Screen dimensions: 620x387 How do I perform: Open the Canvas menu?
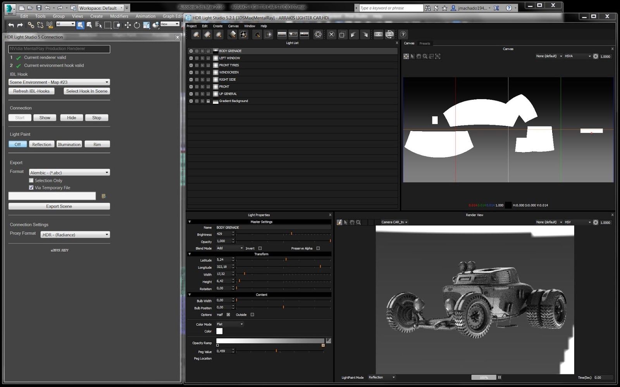(233, 26)
